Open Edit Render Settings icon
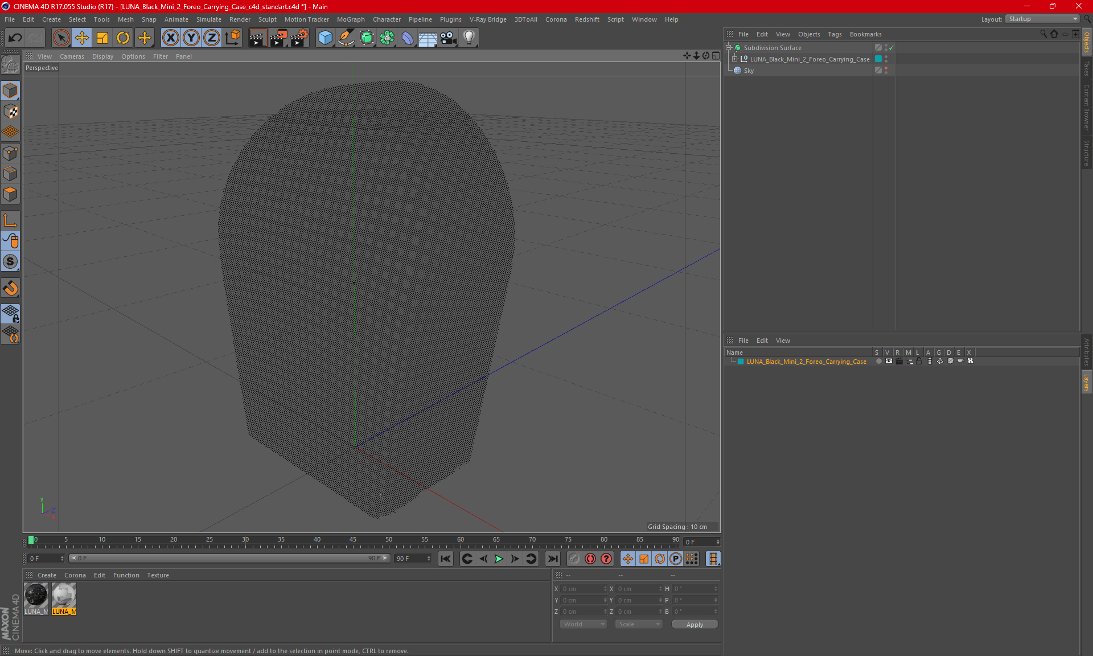The image size is (1093, 656). [x=299, y=38]
